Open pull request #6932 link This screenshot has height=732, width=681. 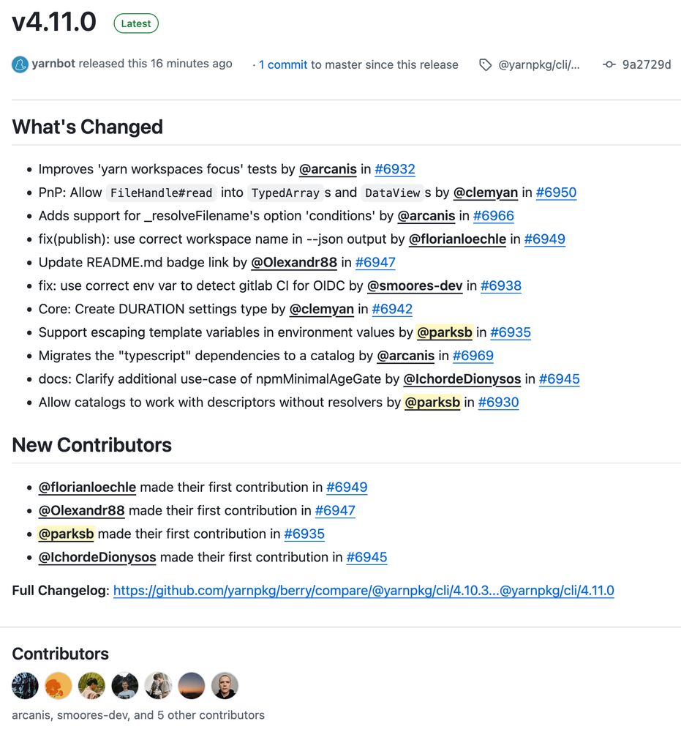(395, 169)
